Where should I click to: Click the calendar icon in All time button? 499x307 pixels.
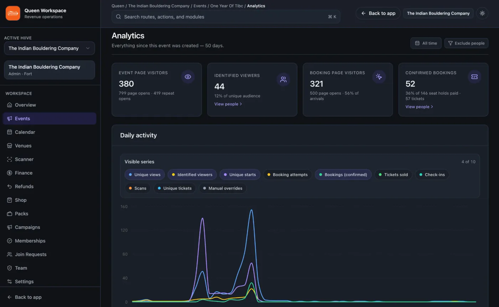coord(417,43)
